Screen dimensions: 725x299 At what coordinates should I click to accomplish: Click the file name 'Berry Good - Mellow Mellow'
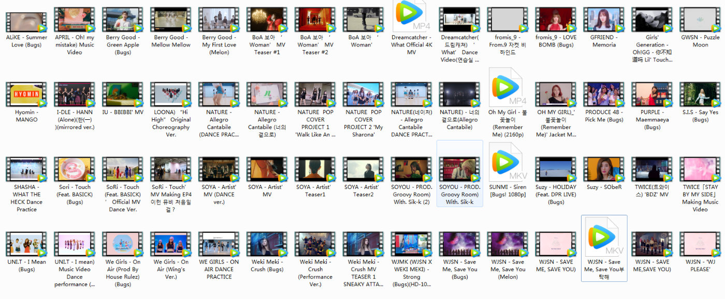(171, 41)
